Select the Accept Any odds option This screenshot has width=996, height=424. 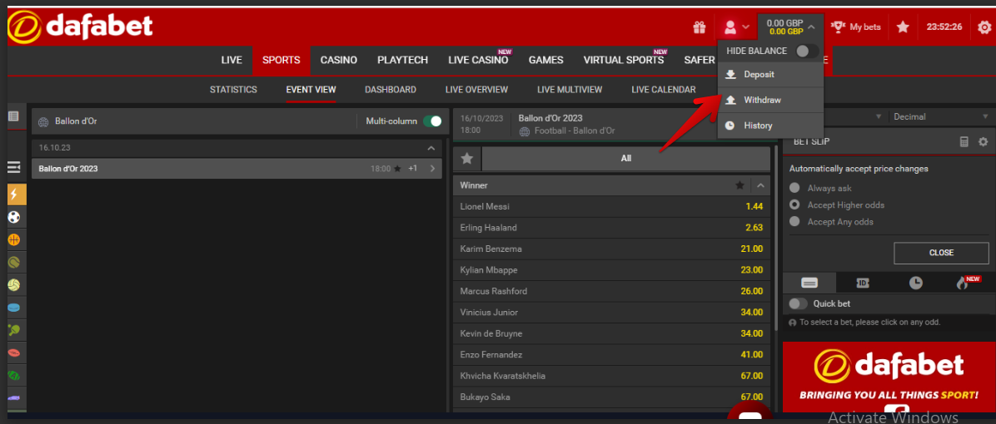pos(794,222)
